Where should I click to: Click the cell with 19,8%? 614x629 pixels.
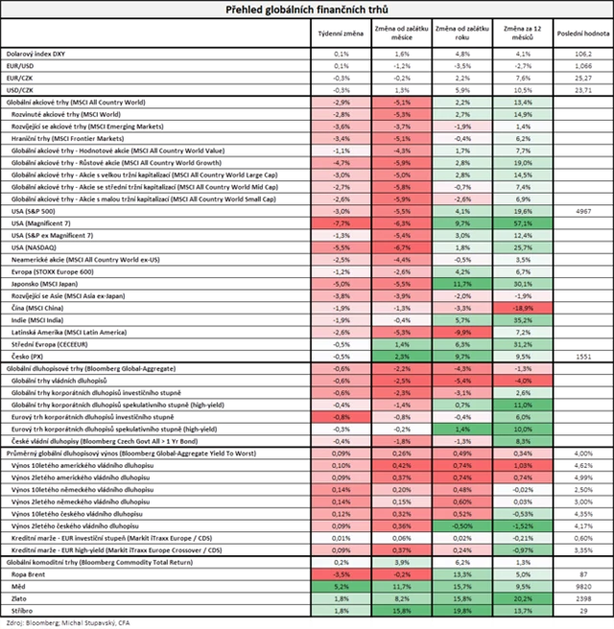[461, 610]
